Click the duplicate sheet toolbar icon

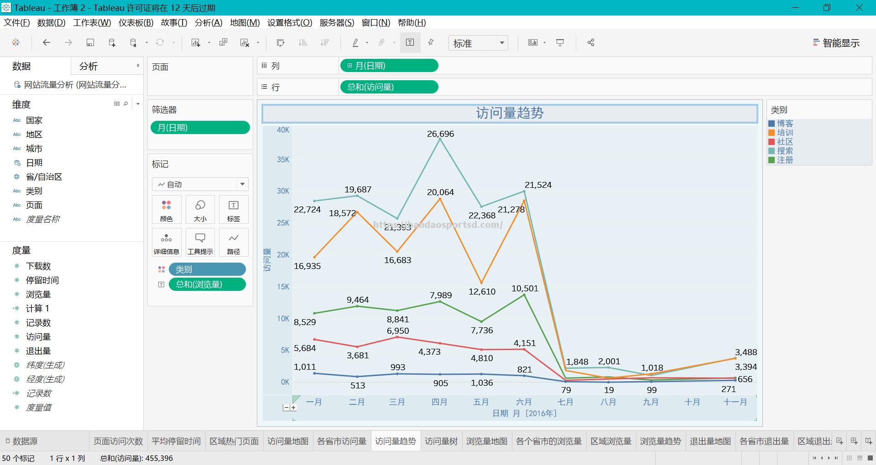point(223,42)
